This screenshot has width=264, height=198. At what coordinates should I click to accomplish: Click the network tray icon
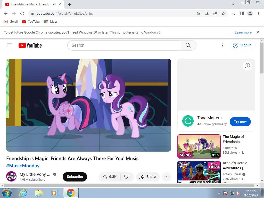[x=232, y=193]
